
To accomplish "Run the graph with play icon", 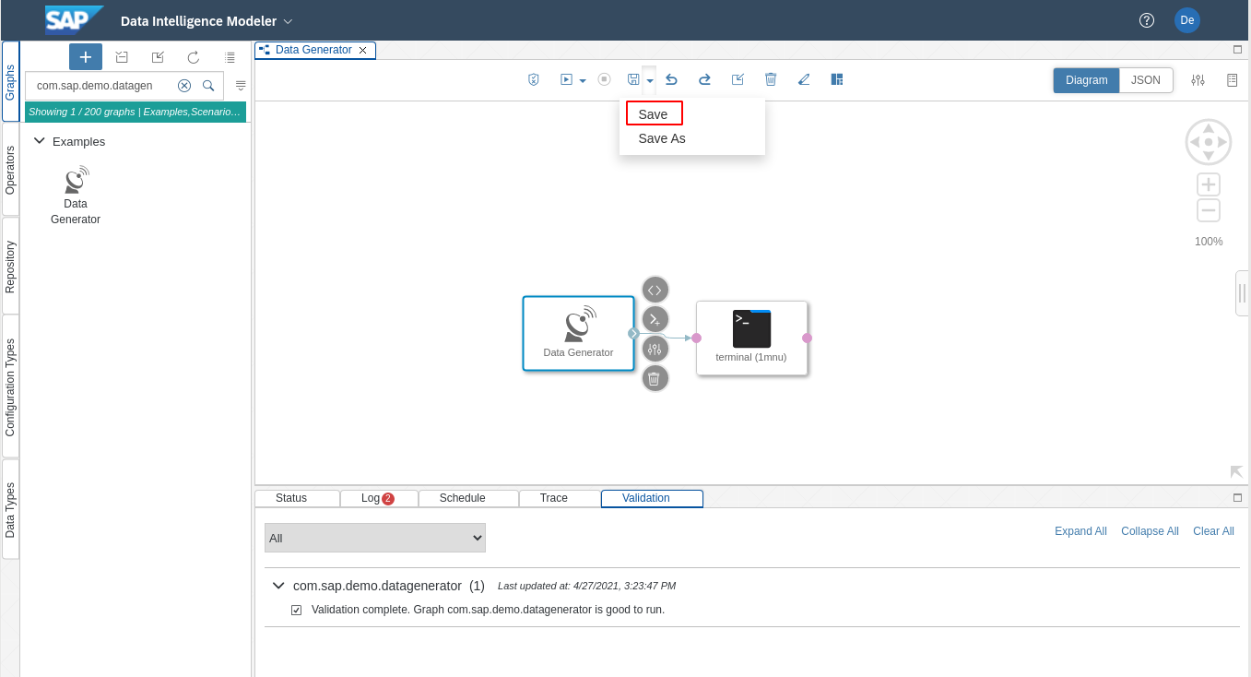I will (x=567, y=79).
